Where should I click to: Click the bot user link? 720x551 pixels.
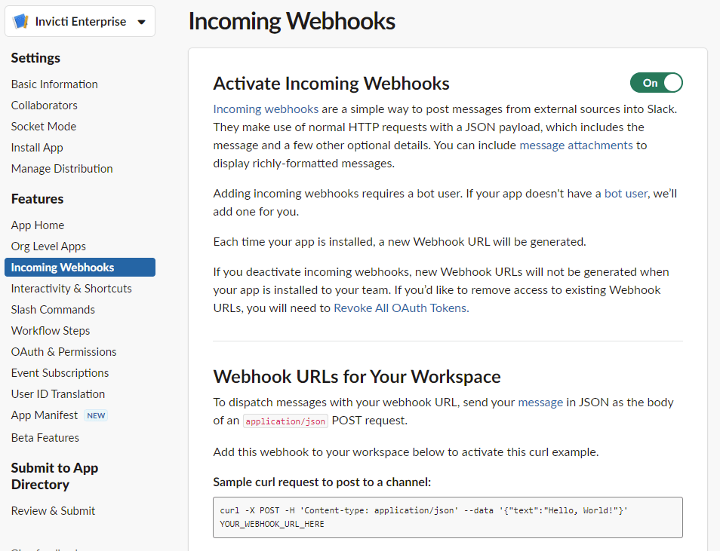tap(626, 194)
